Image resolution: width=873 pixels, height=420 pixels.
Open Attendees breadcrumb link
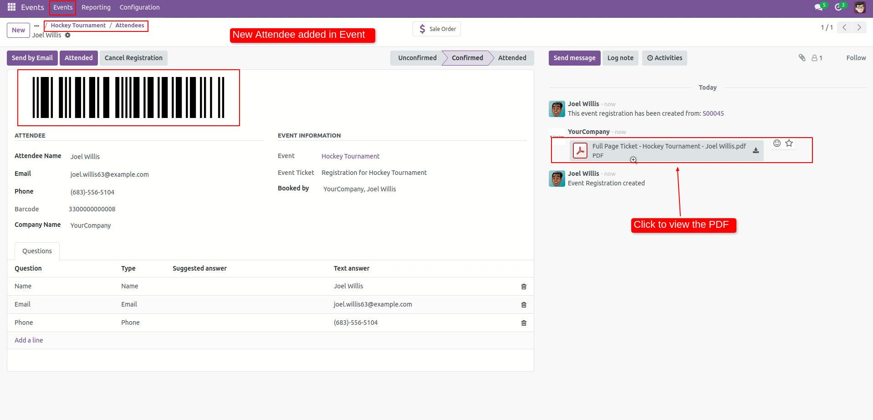[x=130, y=26]
